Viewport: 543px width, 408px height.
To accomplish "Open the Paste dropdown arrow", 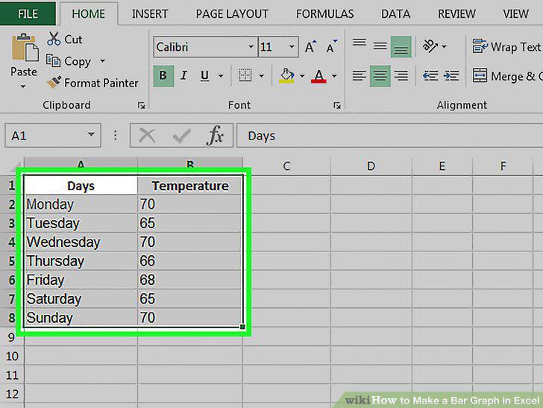I will pyautogui.click(x=23, y=86).
